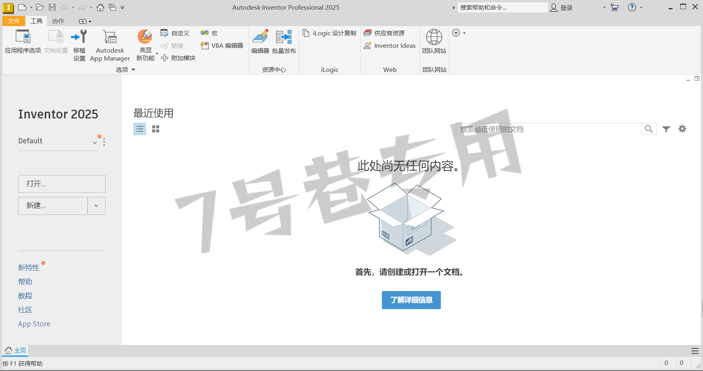This screenshot has width=703, height=371.
Task: Open 移植设置 migrate settings tool
Action: pyautogui.click(x=79, y=45)
